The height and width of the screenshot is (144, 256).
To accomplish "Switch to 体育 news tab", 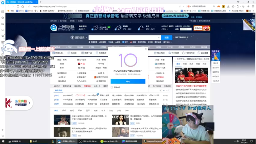I will pos(103,110).
